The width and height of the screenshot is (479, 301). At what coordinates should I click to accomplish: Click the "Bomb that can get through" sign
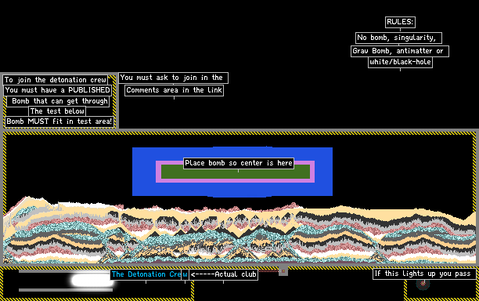point(58,101)
